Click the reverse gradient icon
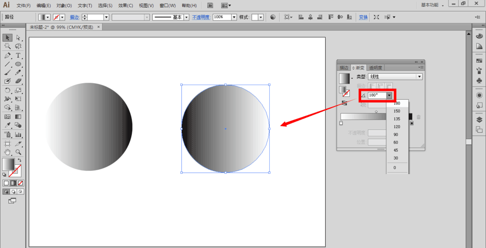The image size is (486, 248). [345, 103]
